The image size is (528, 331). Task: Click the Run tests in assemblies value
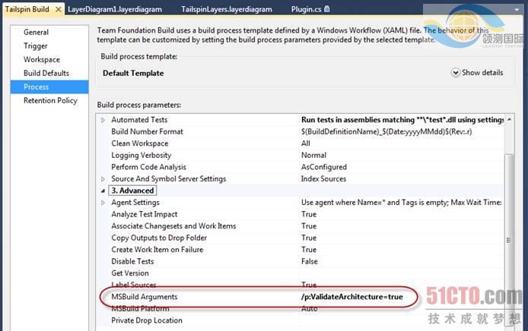point(402,120)
